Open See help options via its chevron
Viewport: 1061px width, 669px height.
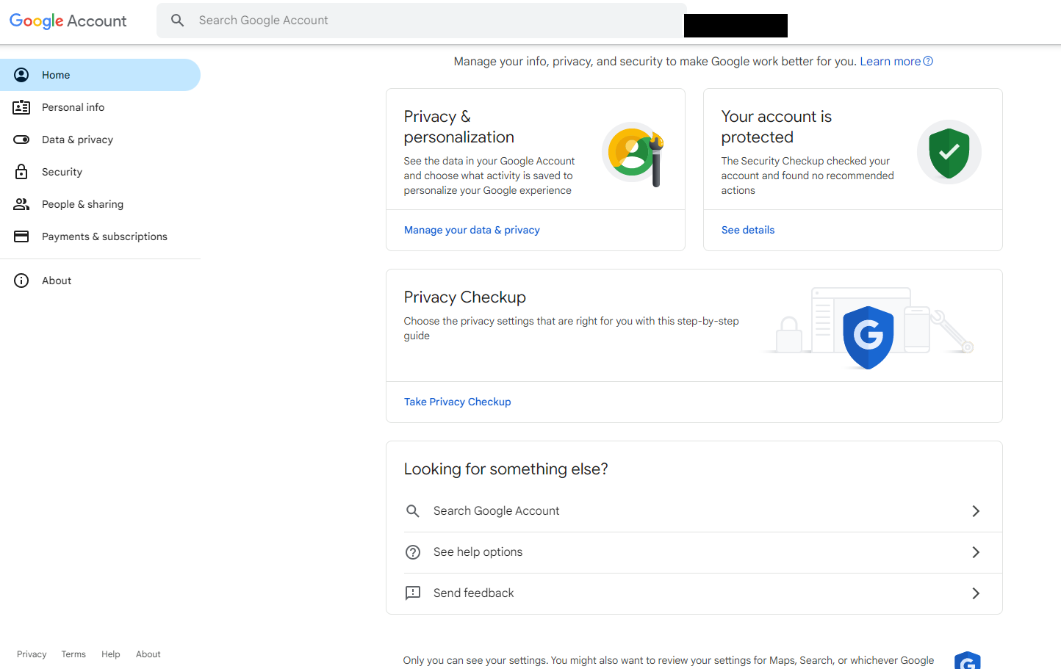tap(976, 552)
